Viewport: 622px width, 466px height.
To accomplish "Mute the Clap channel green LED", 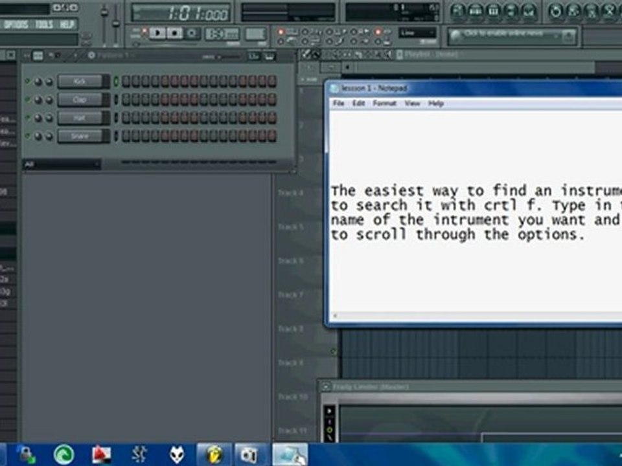I will click(x=27, y=100).
